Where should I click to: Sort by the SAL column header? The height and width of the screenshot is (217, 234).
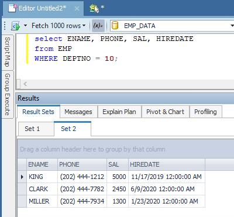118,164
